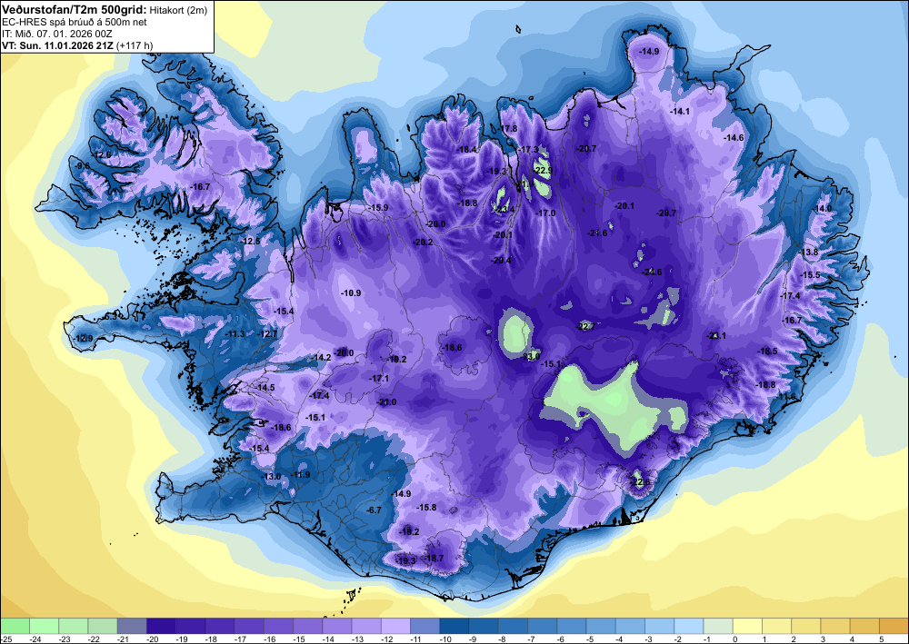Click the -15.8 temperature label

click(x=426, y=508)
